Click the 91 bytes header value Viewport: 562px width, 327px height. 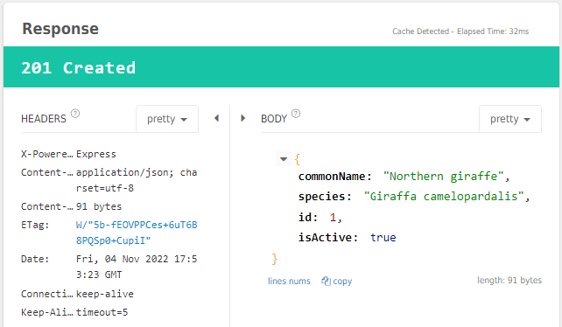(99, 206)
